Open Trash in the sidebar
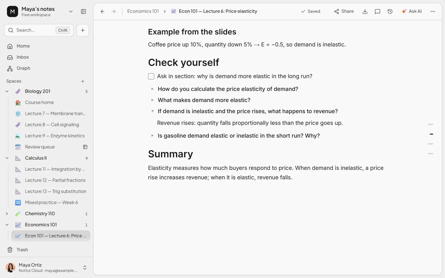The width and height of the screenshot is (445, 278). point(47,250)
